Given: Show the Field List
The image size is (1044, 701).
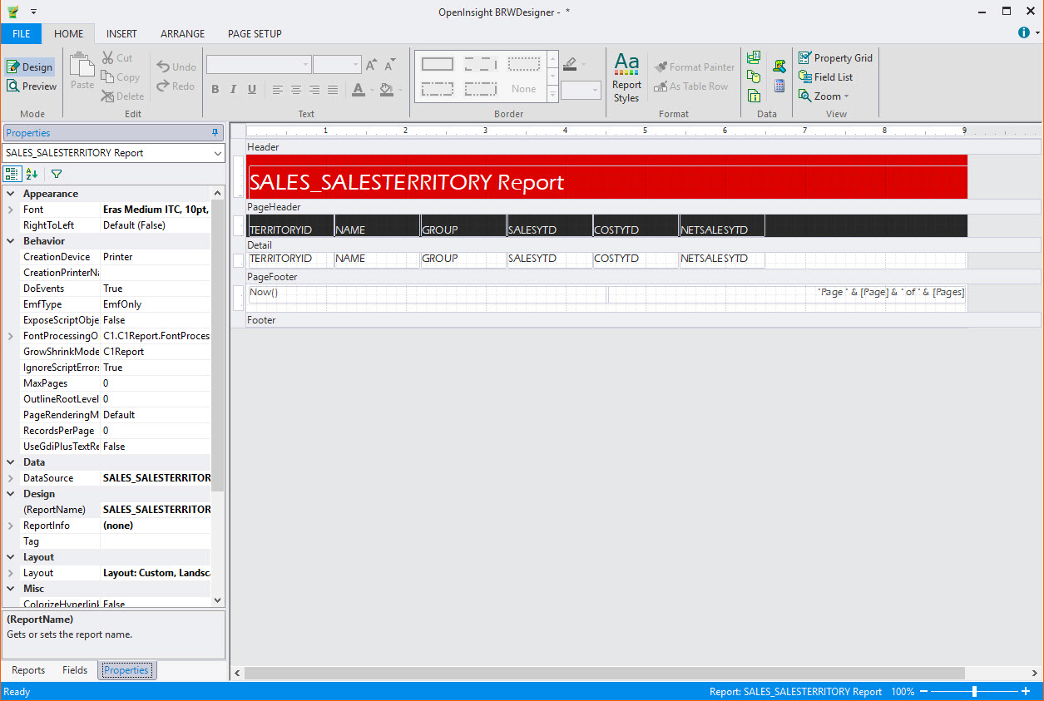Looking at the screenshot, I should tap(825, 77).
